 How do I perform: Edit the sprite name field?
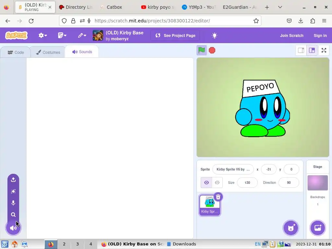pyautogui.click(x=233, y=169)
